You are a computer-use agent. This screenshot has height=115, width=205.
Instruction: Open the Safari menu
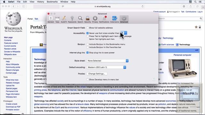(11, 2)
